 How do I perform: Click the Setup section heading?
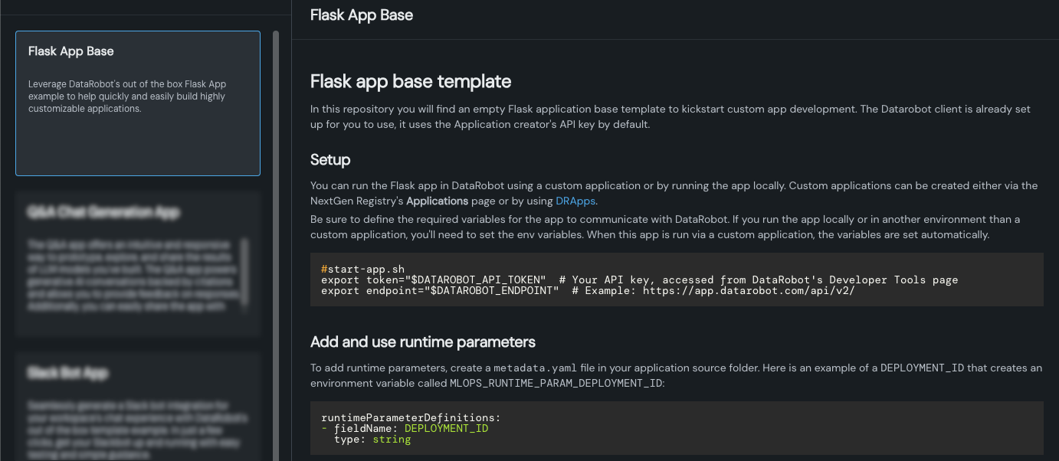tap(330, 160)
